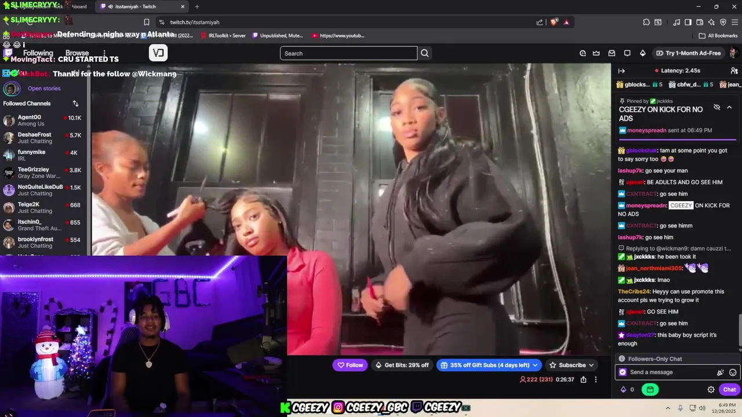Open browser extensions puzzle icon
Screen dimensions: 742x417
tap(646, 22)
